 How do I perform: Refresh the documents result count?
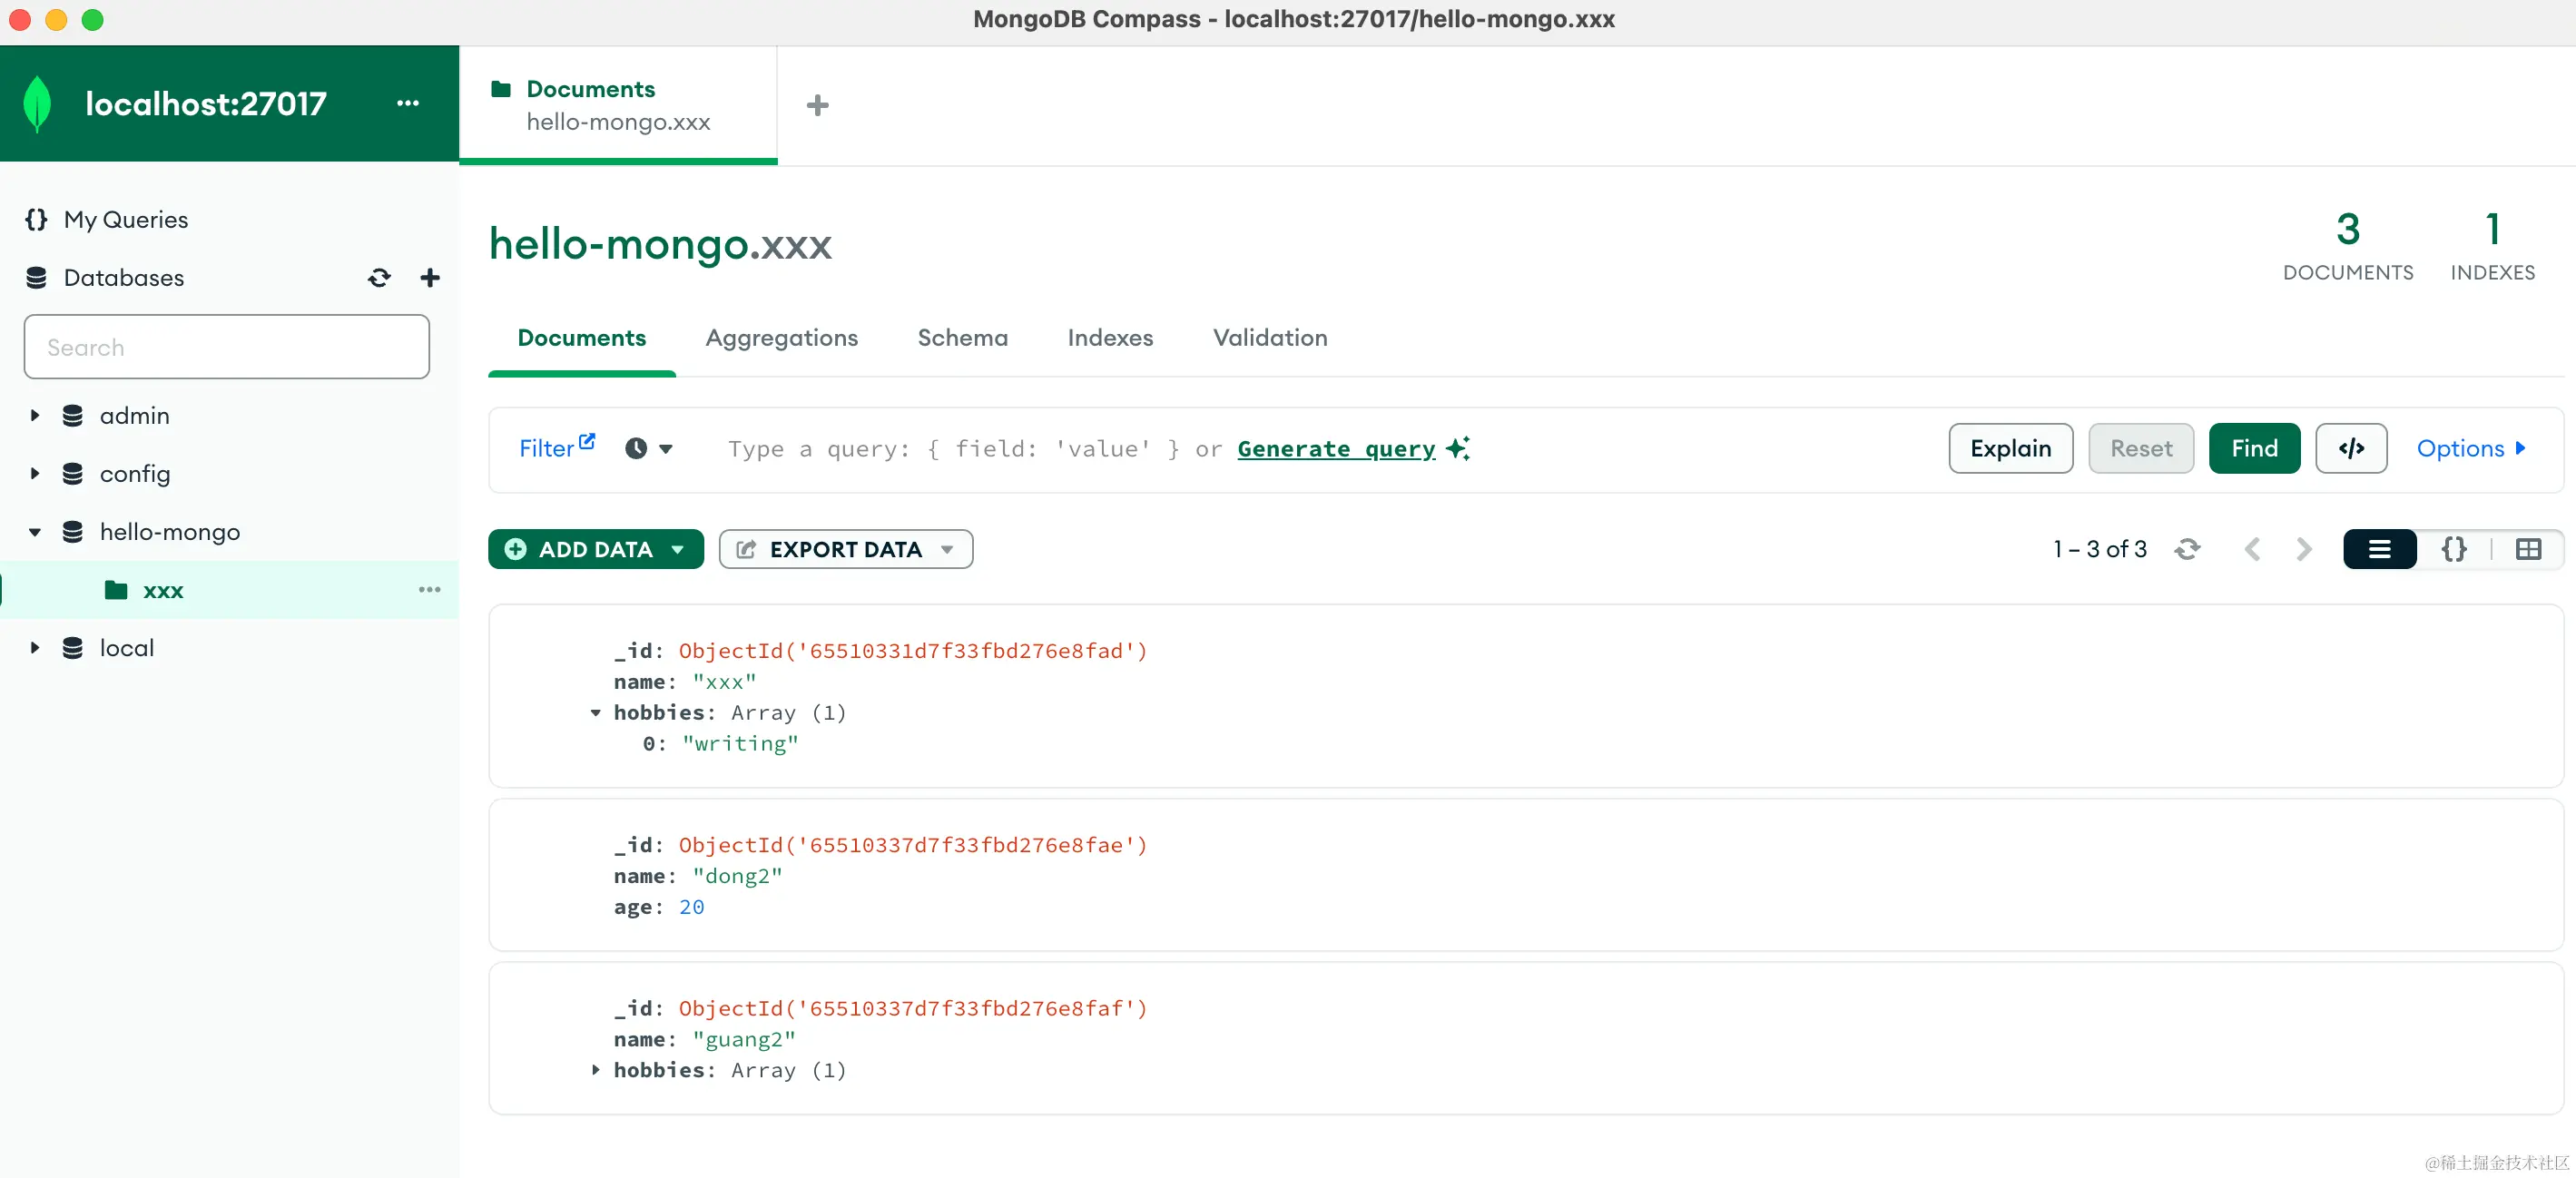pos(2187,549)
